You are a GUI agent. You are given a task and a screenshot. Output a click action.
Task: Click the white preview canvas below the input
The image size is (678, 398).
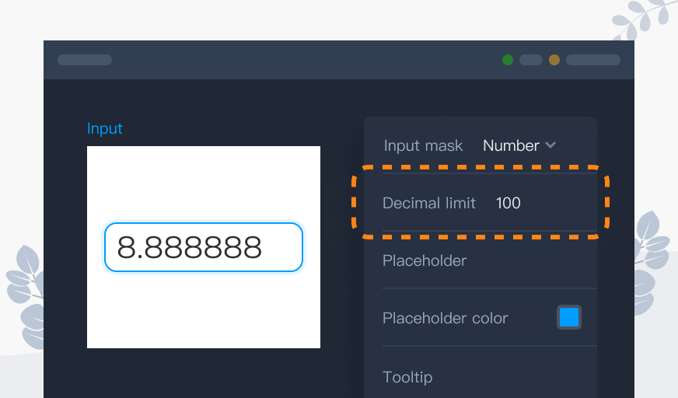203,315
